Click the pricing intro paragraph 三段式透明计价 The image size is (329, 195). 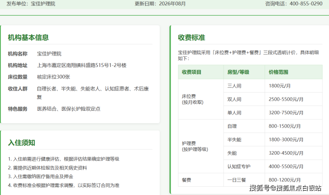(248, 55)
